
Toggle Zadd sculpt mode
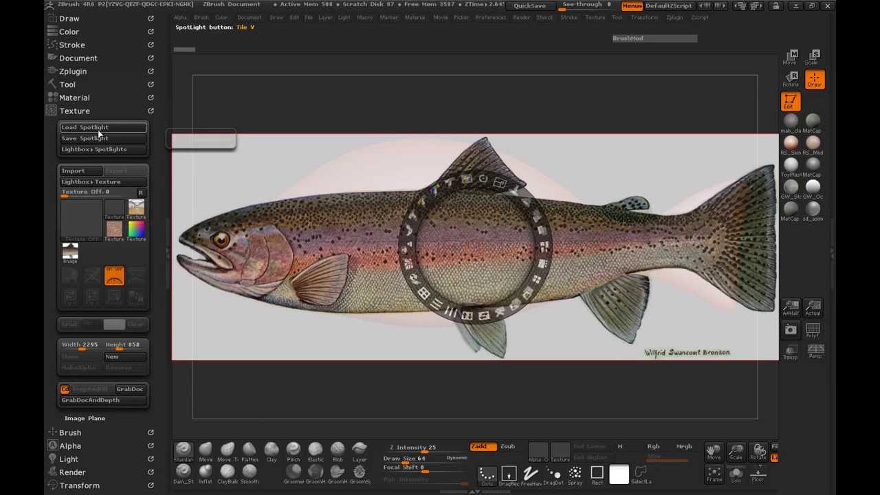(x=483, y=447)
